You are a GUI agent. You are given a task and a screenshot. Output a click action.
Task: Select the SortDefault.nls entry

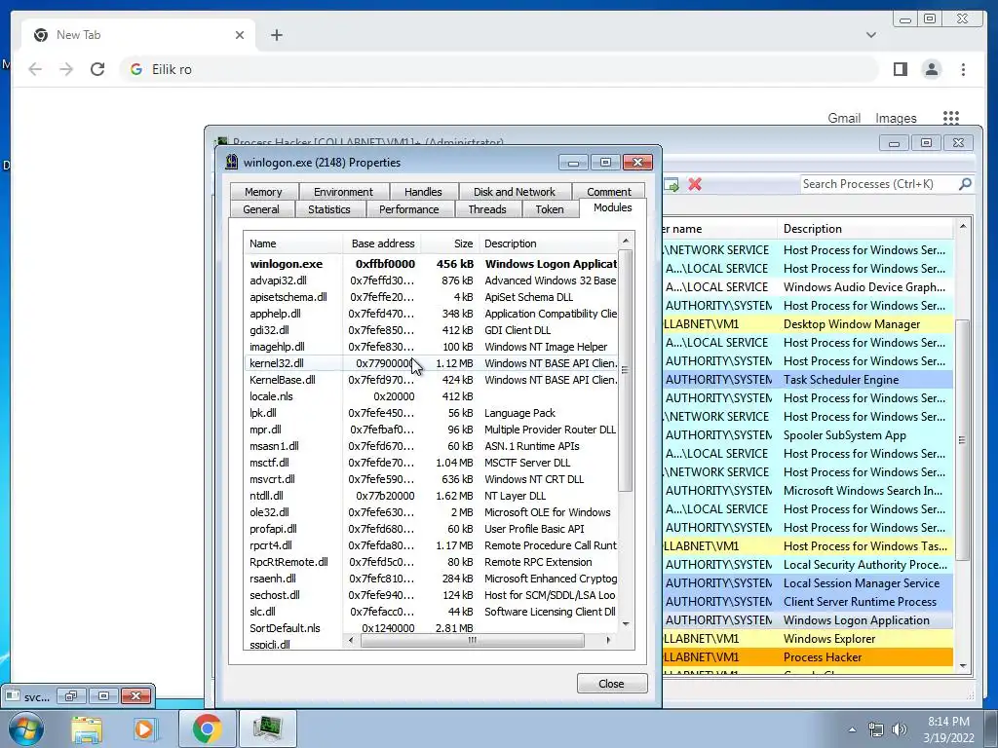pos(431,628)
